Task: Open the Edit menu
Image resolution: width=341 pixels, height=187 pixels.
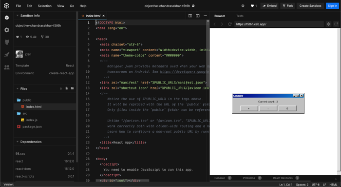Action: tap(29, 6)
